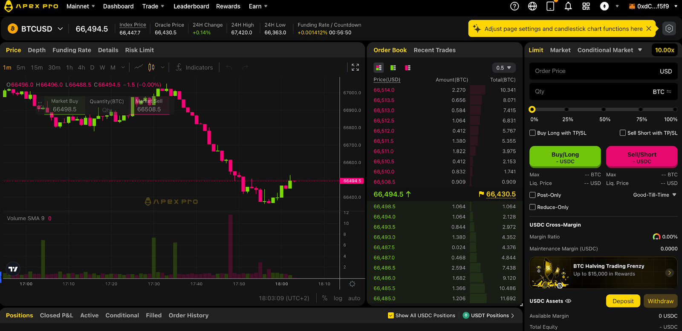Viewport: 682px width, 331px height.
Task: Click the Apex Pro logo
Action: tap(31, 6)
